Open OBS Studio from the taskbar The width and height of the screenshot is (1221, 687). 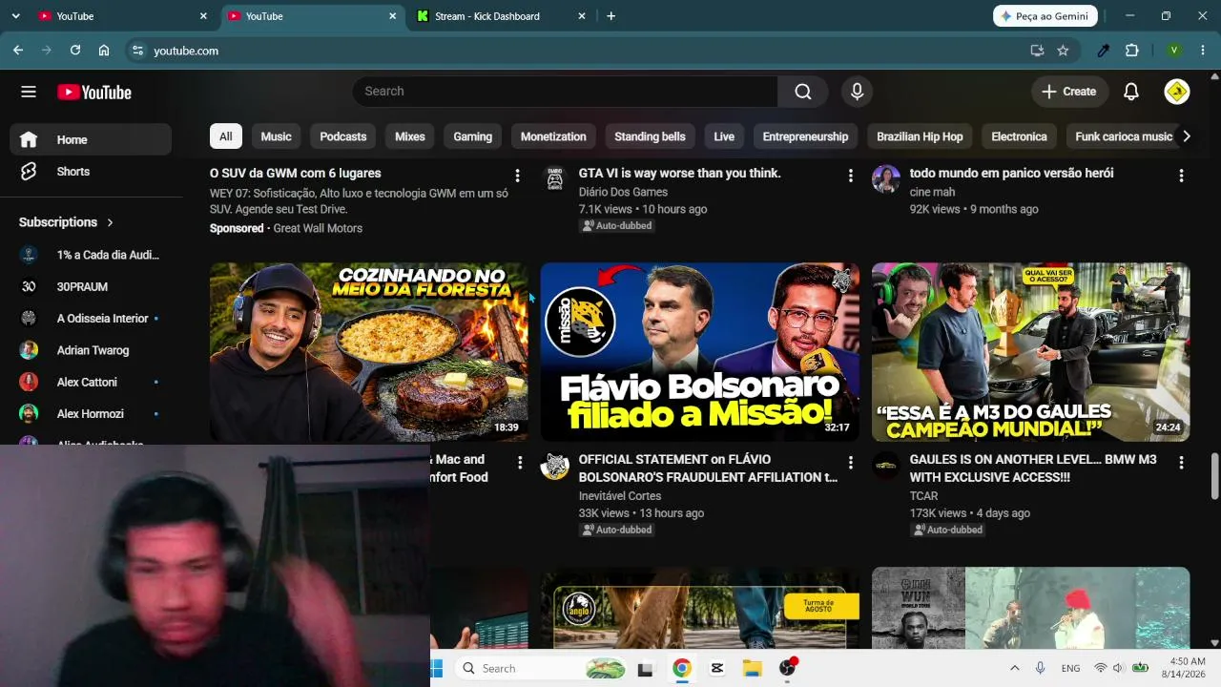coord(787,668)
